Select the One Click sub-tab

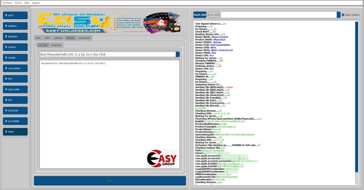tap(43, 45)
